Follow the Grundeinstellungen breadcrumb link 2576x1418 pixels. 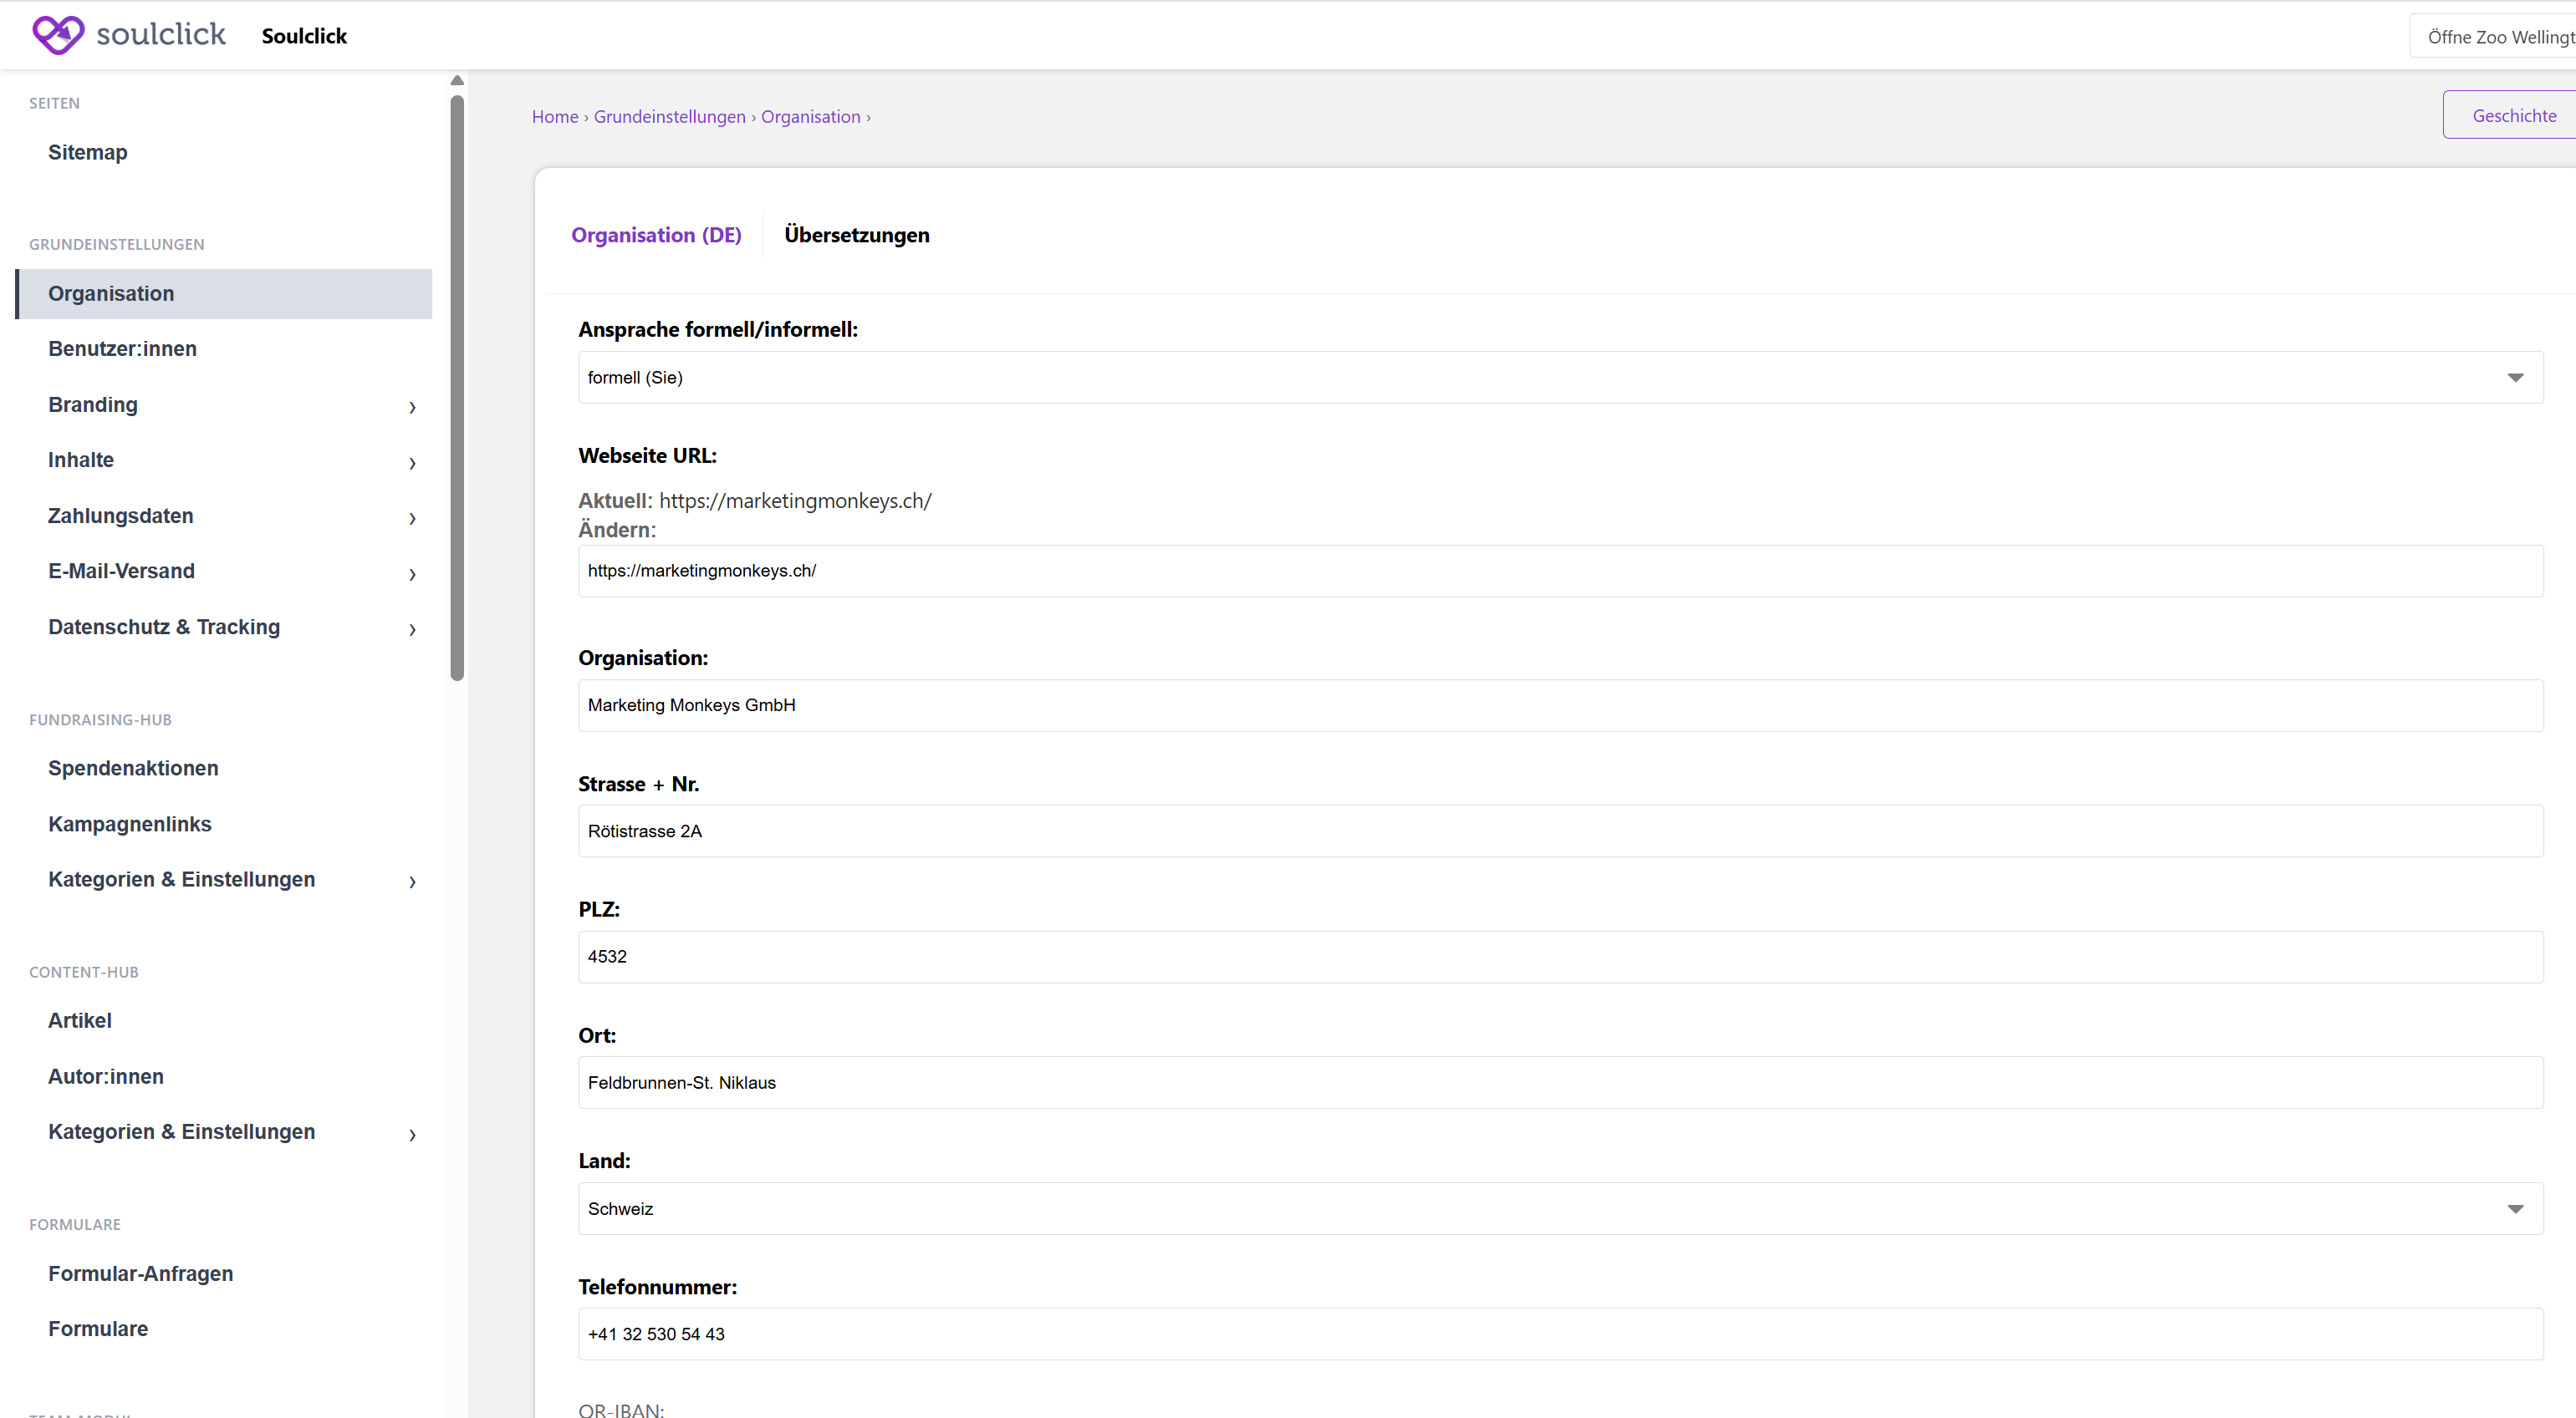coord(669,117)
